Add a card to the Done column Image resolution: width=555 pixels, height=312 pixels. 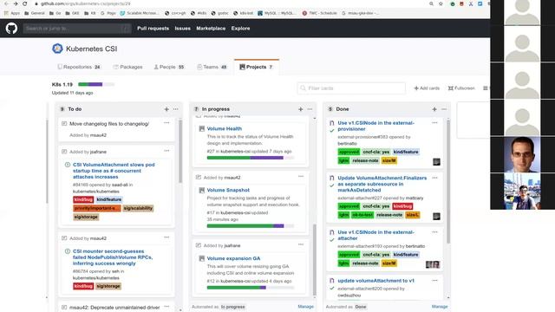click(434, 109)
